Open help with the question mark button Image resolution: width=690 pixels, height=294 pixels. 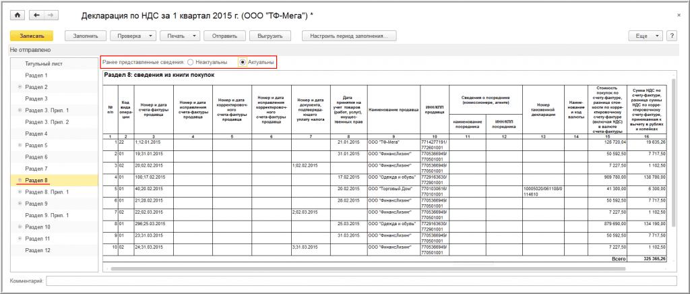tap(671, 36)
